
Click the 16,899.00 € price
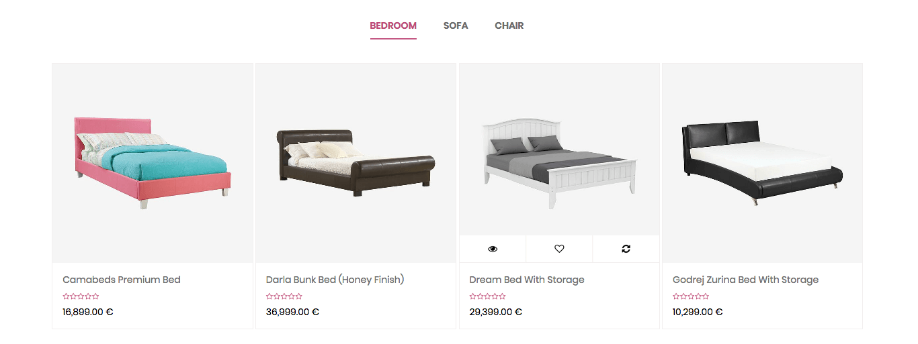(88, 312)
